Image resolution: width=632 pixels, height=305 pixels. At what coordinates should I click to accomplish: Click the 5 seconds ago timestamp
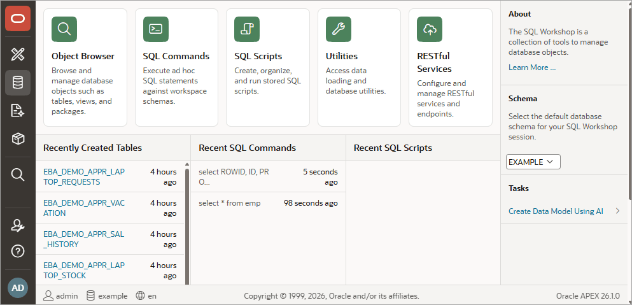[x=320, y=177]
